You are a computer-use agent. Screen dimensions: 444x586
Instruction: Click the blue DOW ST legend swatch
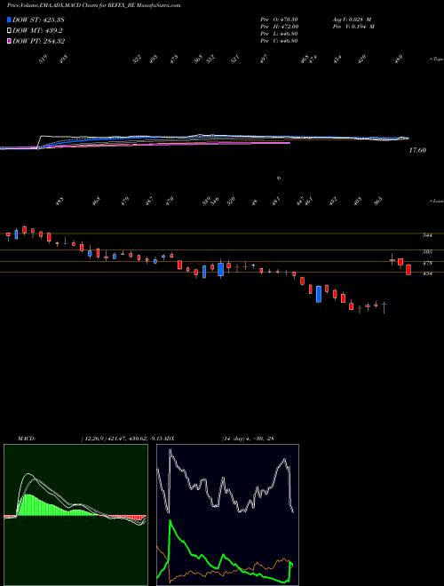click(9, 20)
